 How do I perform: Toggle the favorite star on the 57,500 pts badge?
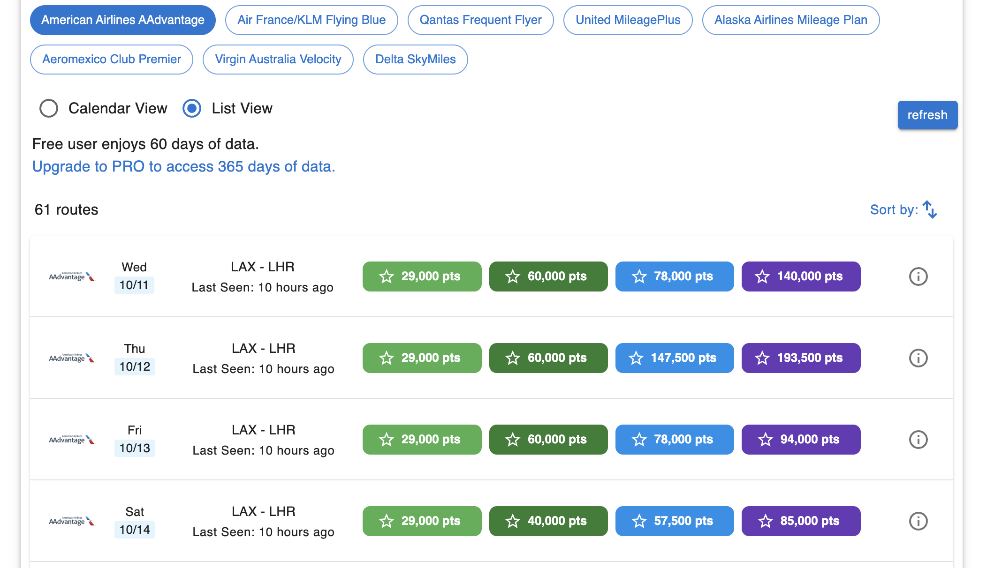pyautogui.click(x=639, y=521)
